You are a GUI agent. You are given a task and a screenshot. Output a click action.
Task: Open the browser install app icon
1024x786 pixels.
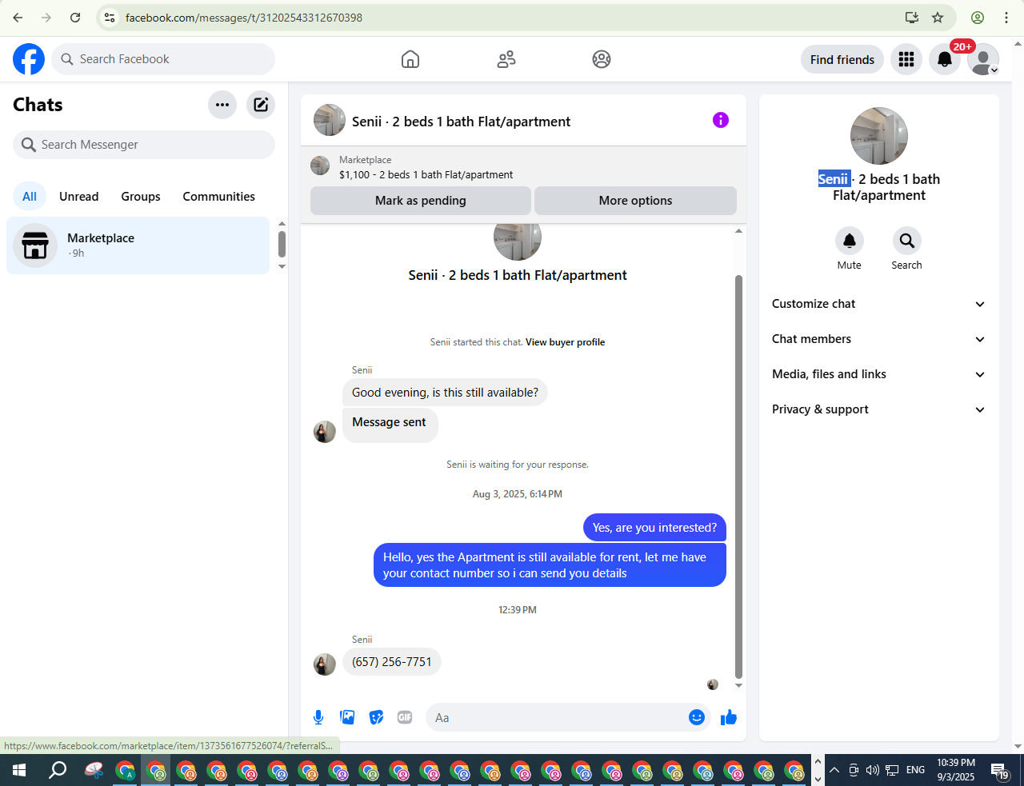click(x=912, y=18)
